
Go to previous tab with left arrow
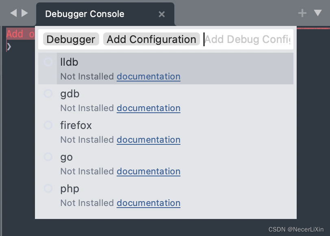tap(13, 13)
